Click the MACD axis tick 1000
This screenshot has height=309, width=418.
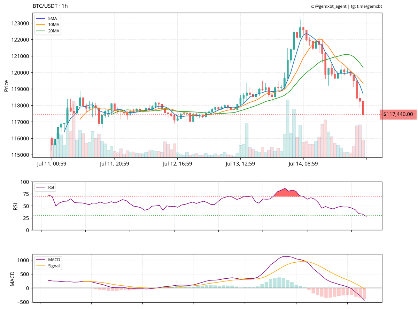tap(24, 260)
